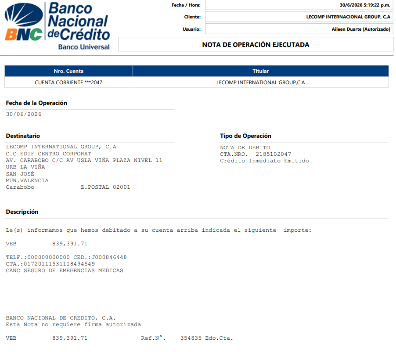Click the Tipo de Operación heading

click(x=245, y=136)
